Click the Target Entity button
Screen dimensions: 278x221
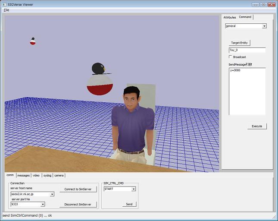(x=239, y=43)
